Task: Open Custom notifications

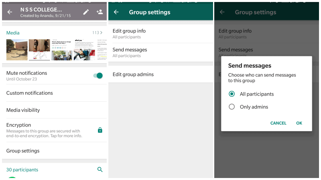Action: click(x=54, y=93)
